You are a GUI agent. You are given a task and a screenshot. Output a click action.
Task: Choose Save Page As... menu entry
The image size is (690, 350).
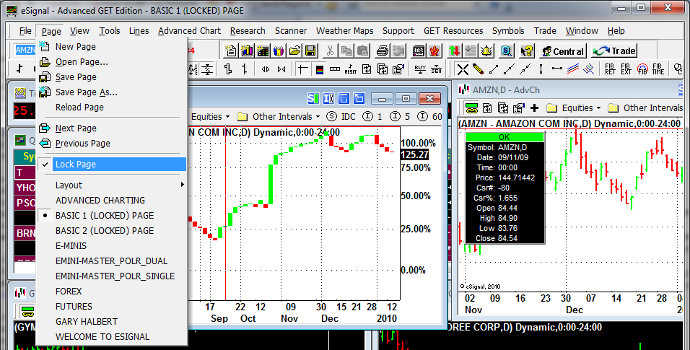[112, 92]
